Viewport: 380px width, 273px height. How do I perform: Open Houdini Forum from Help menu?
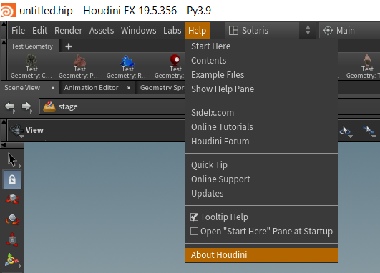[x=262, y=141]
